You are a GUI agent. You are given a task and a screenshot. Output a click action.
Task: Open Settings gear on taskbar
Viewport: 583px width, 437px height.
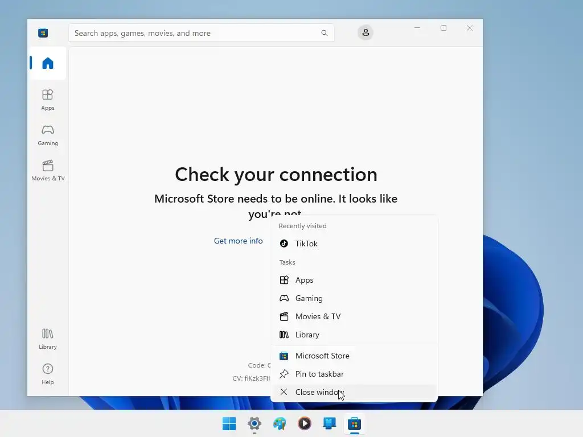[254, 423]
